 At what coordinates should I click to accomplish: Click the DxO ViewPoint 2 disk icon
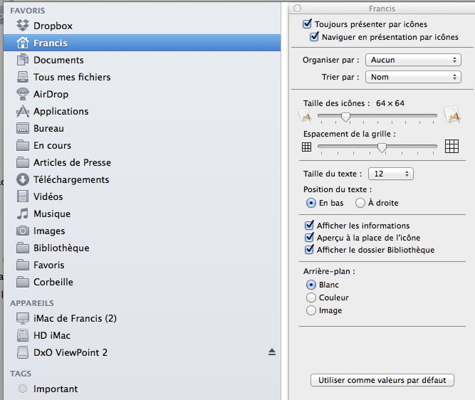pyautogui.click(x=23, y=352)
